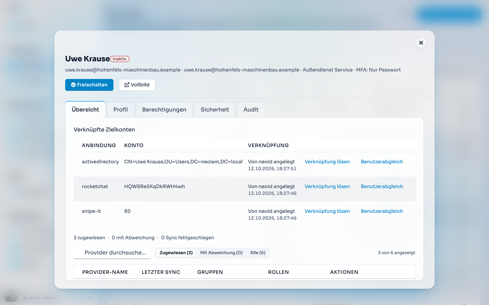Focus the Provider durchsuchen search field
This screenshot has width=489, height=305.
(112, 253)
